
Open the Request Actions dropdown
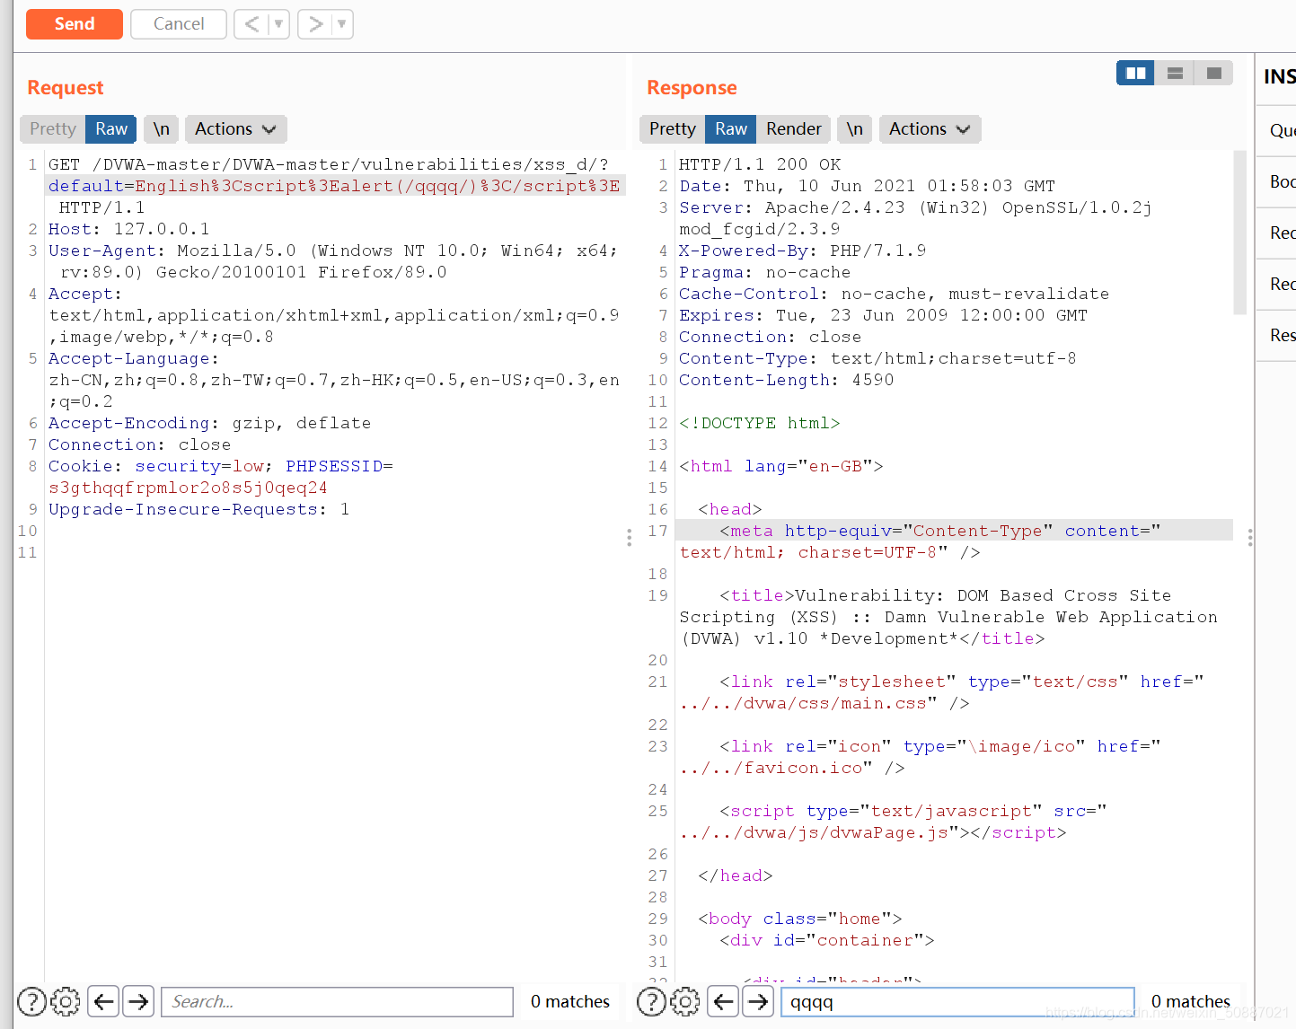point(235,128)
